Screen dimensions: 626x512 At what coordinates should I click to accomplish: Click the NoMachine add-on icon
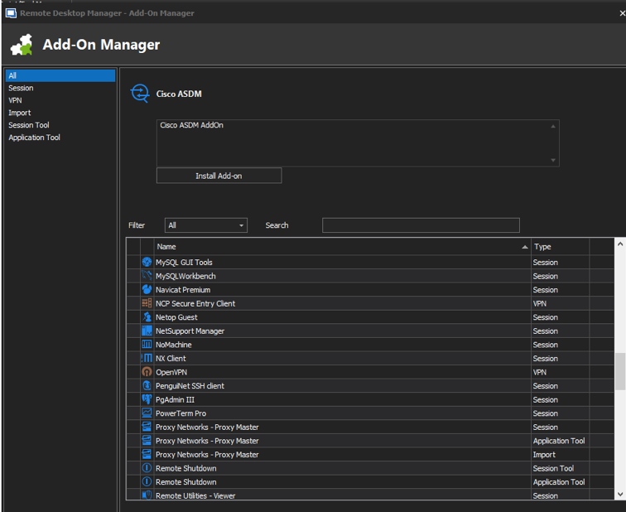click(x=147, y=345)
